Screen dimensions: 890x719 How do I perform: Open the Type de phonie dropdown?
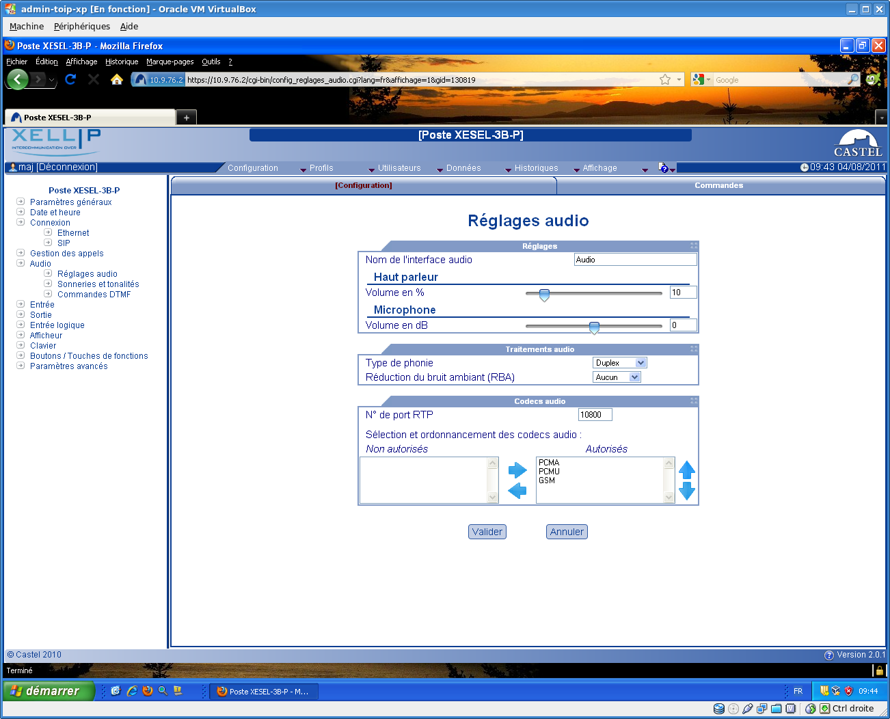pyautogui.click(x=619, y=363)
